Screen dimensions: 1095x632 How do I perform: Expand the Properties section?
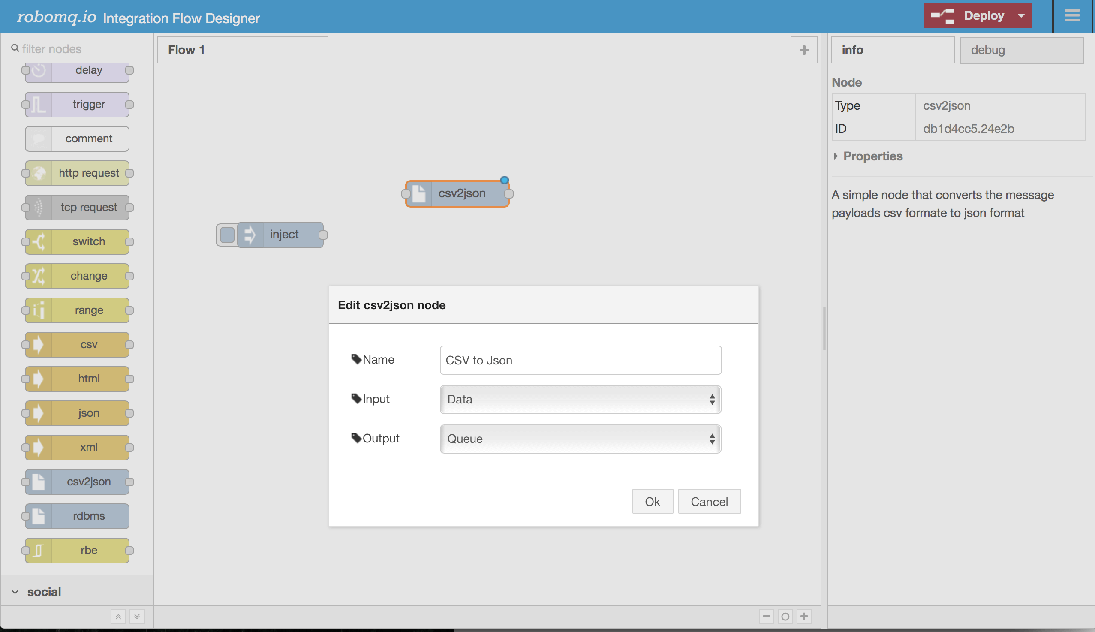click(x=867, y=156)
